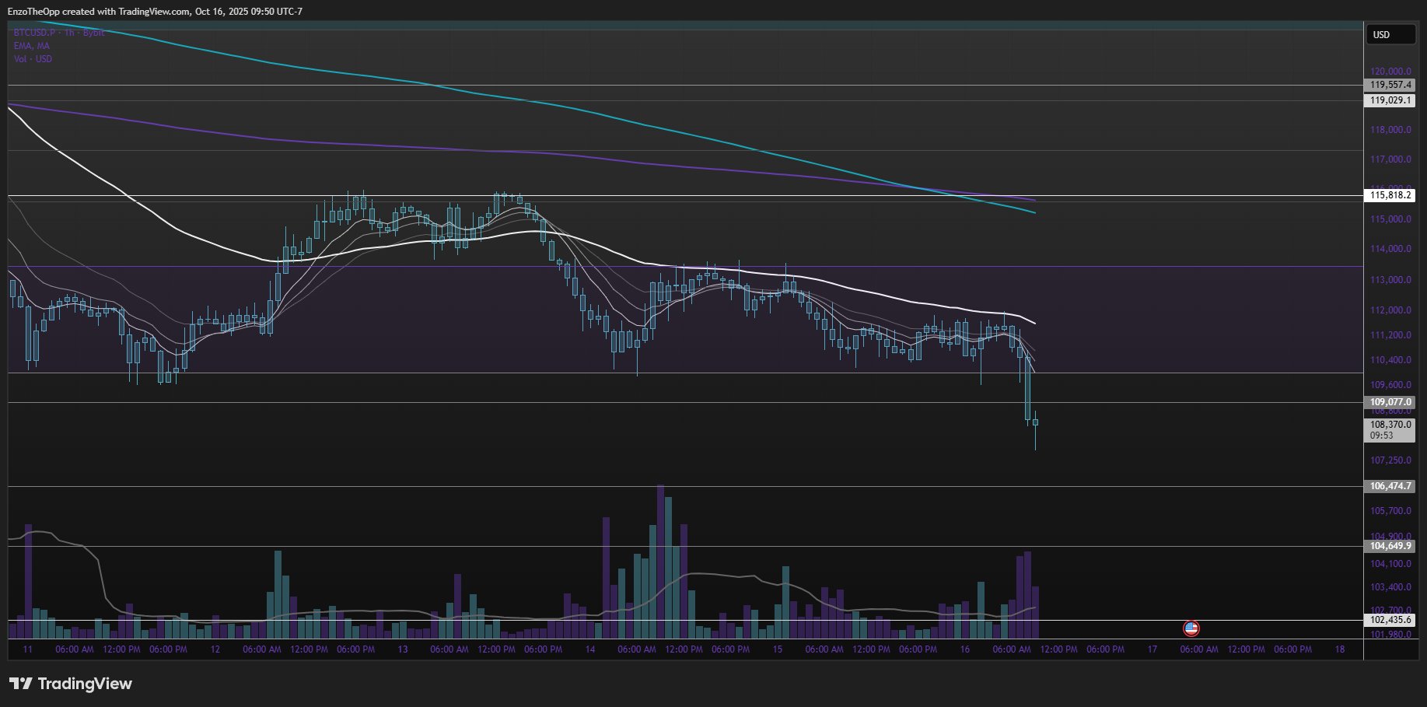Click the US flag economic event icon
Image resolution: width=1427 pixels, height=707 pixels.
click(x=1191, y=628)
